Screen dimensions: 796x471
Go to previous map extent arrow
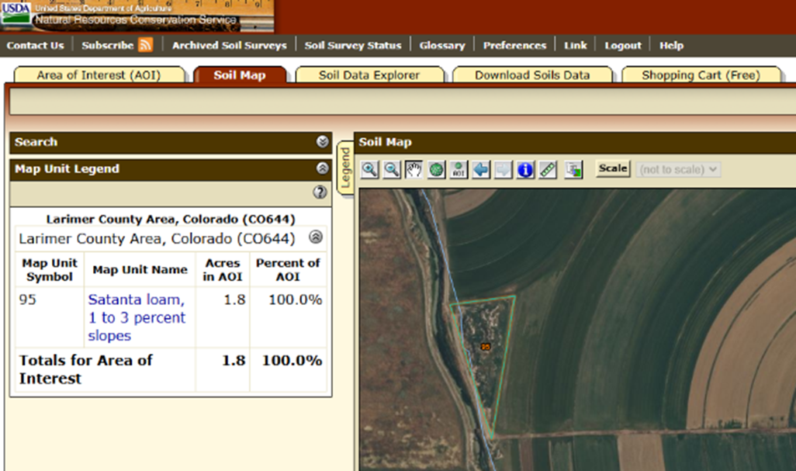(x=481, y=169)
